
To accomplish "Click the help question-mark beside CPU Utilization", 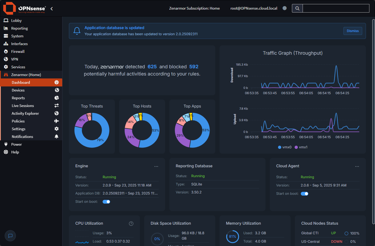I will tap(131, 223).
